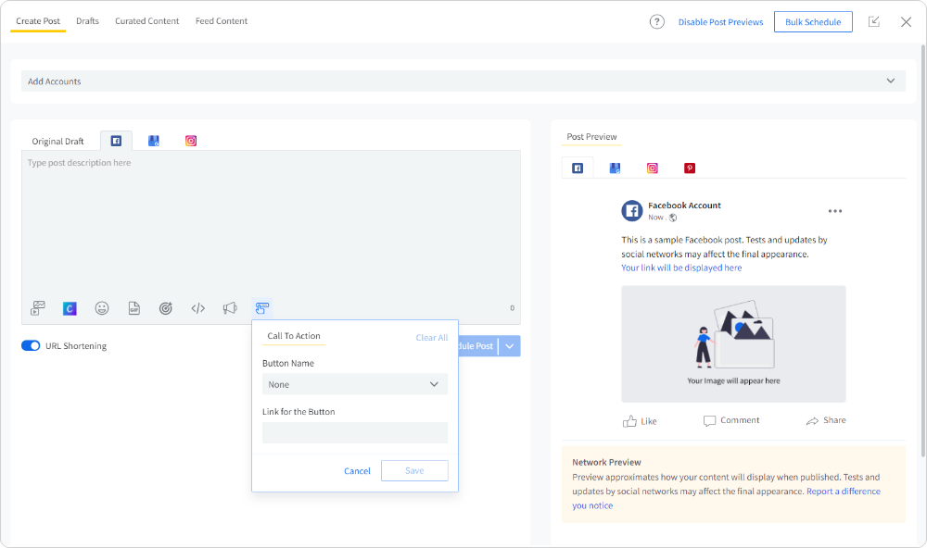927x548 pixels.
Task: Show the Pinterest tab in Post Preview
Action: click(690, 168)
